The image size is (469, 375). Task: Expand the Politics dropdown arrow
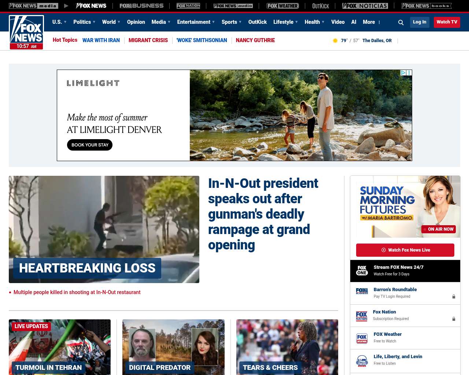point(94,22)
